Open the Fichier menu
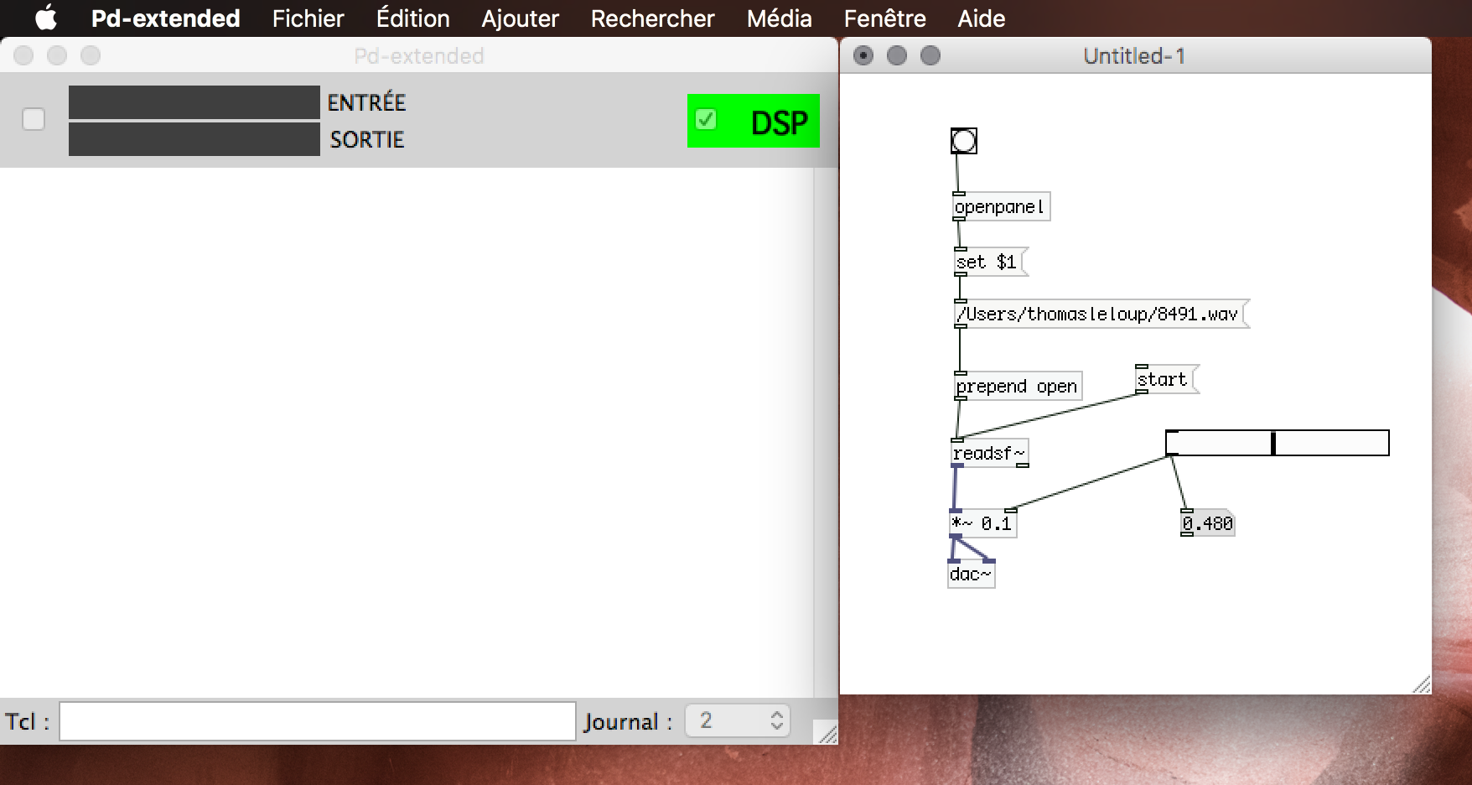The image size is (1472, 785). tap(308, 18)
